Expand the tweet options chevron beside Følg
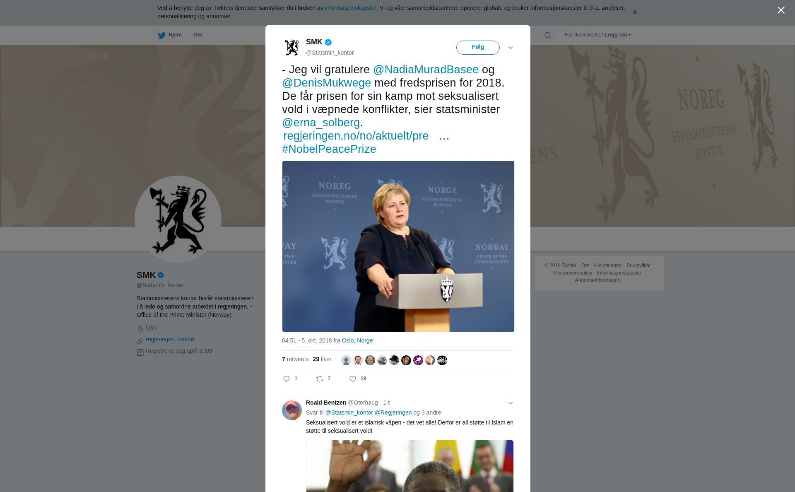Image resolution: width=795 pixels, height=492 pixels. [511, 48]
